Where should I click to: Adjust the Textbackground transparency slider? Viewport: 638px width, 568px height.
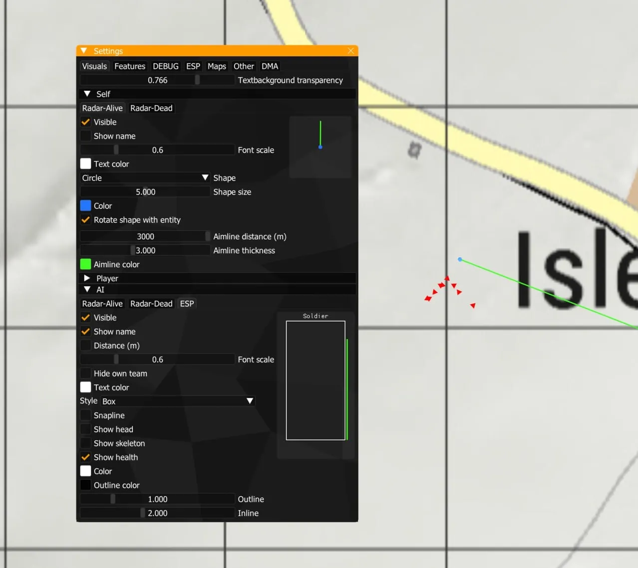pos(157,80)
